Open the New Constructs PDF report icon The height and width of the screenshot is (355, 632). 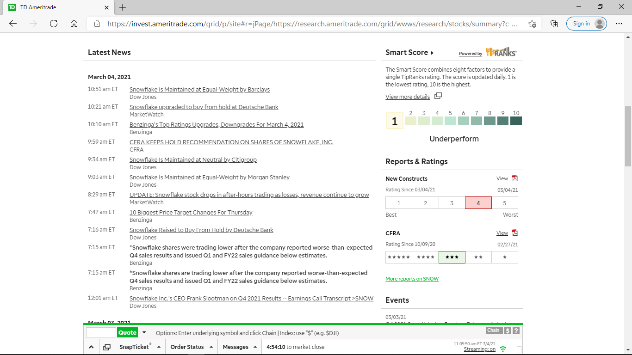[x=514, y=178]
